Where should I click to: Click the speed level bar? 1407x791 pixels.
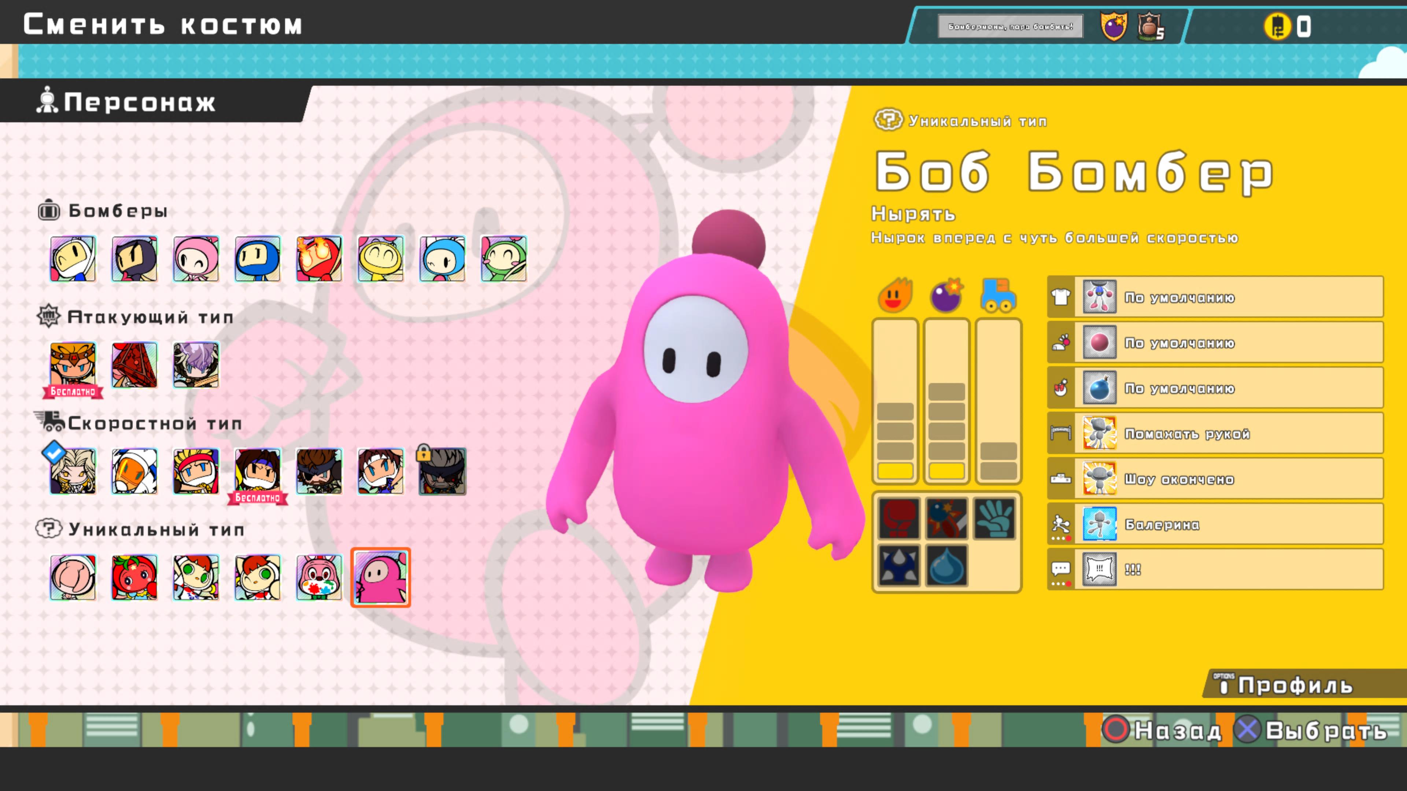point(998,401)
